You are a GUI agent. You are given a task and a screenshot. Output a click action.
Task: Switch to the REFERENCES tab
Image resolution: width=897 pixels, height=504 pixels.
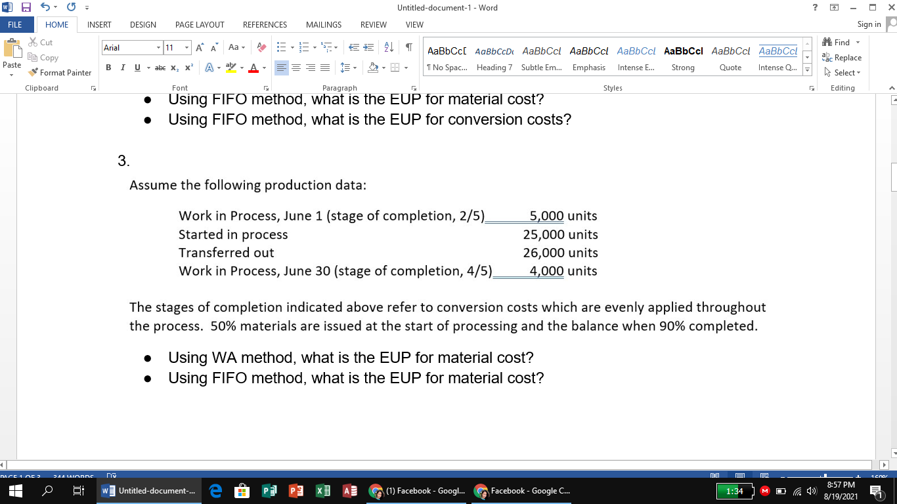tap(265, 24)
